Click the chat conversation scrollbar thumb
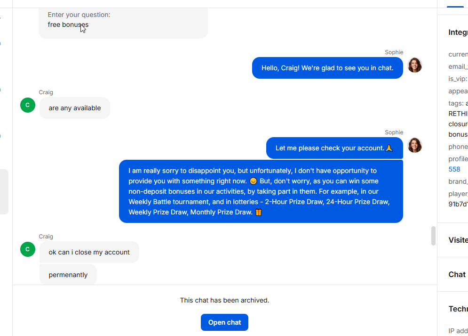The image size is (468, 336). click(x=433, y=236)
